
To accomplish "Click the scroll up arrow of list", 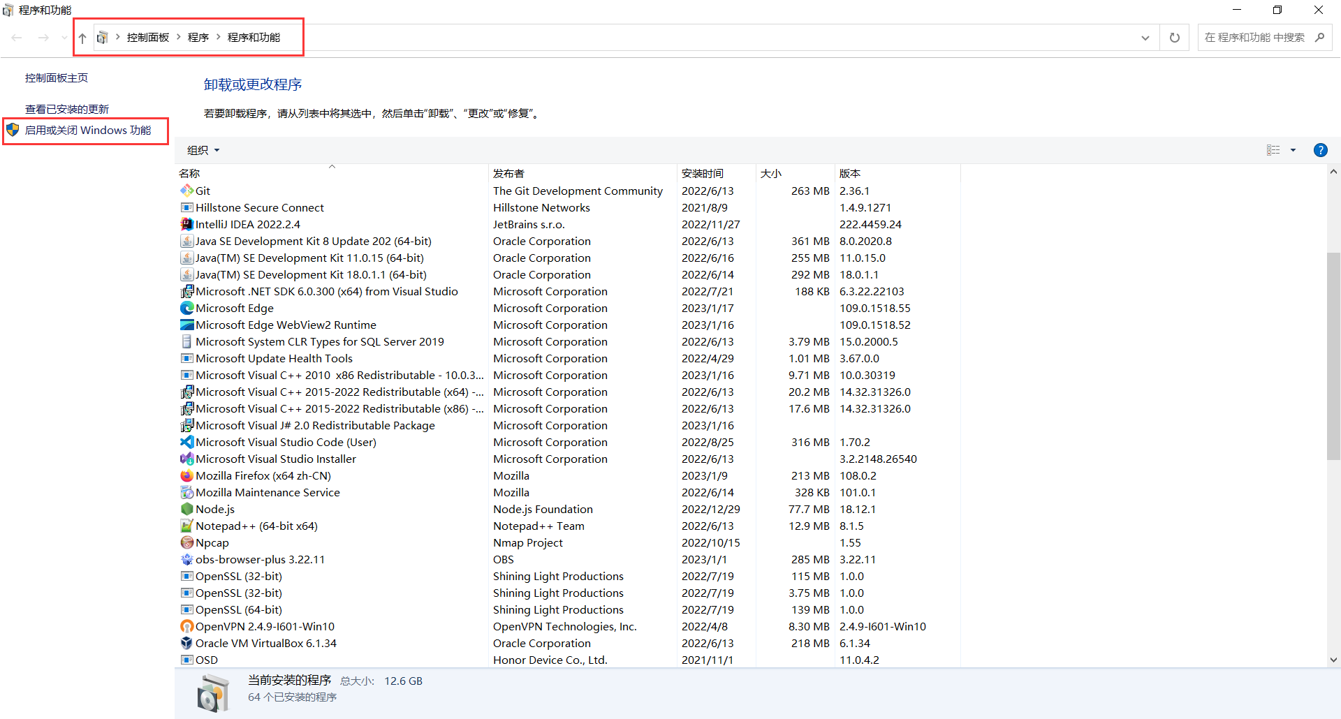I will click(1333, 172).
